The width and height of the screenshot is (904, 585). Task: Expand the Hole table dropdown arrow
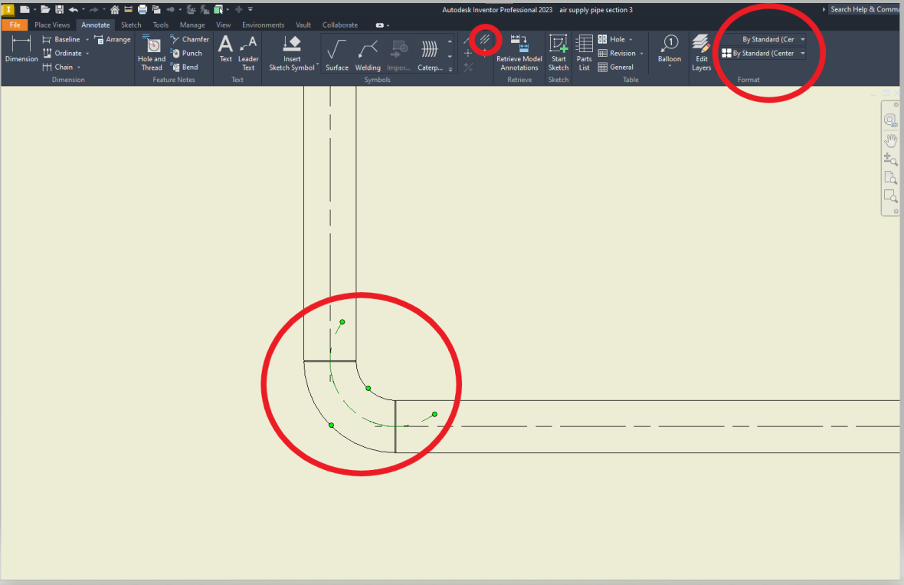pos(631,40)
